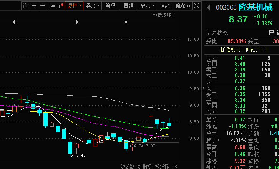279x169 pixels.
Task: Click the 7.47 low price label
Action: [x=81, y=156]
